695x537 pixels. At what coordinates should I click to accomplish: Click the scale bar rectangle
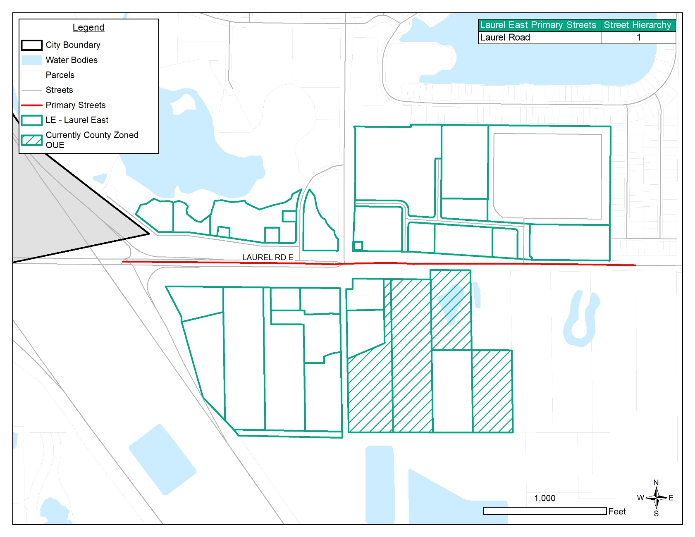click(545, 511)
